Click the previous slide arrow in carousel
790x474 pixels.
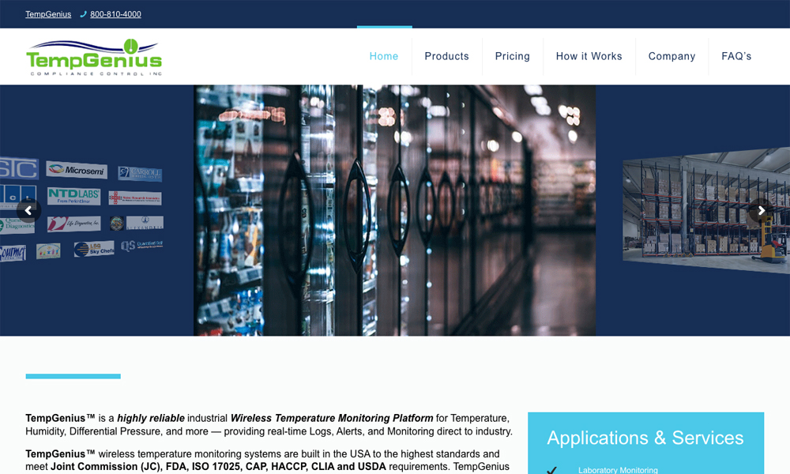[x=28, y=210]
